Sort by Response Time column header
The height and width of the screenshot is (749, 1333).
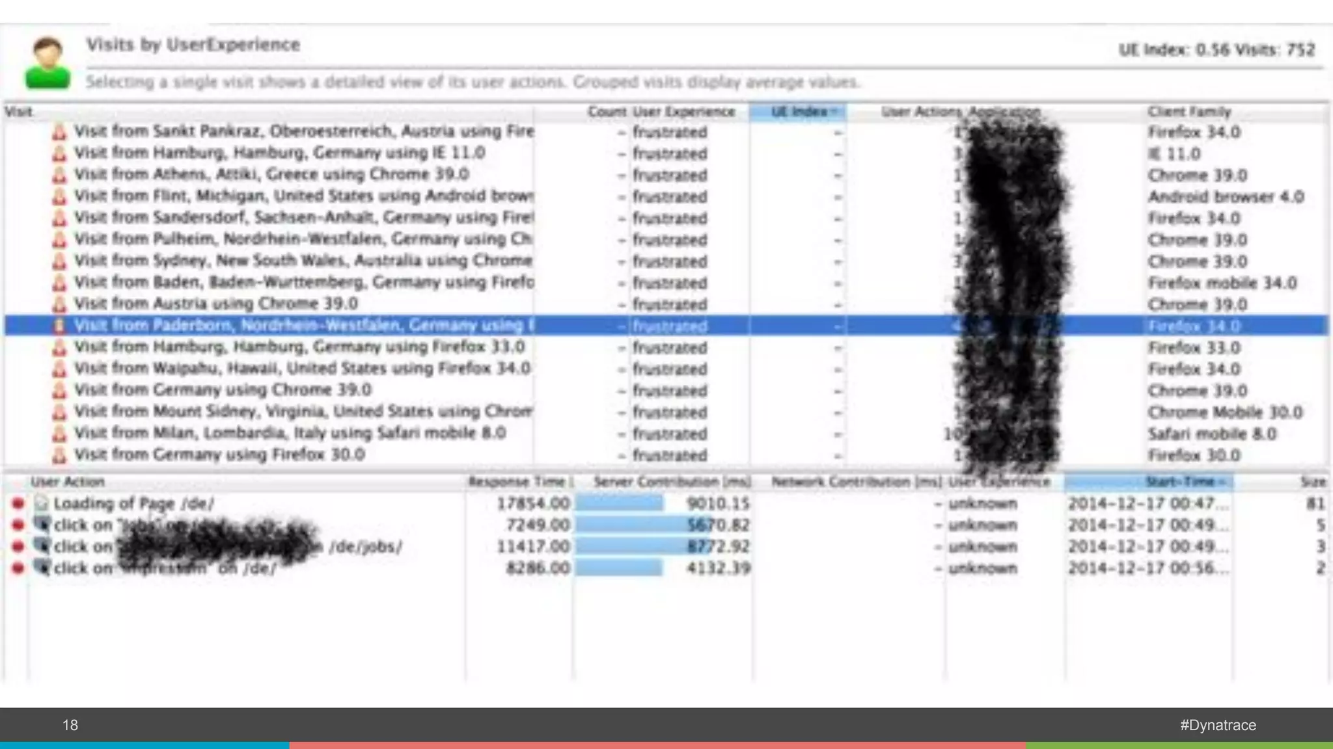[519, 482]
